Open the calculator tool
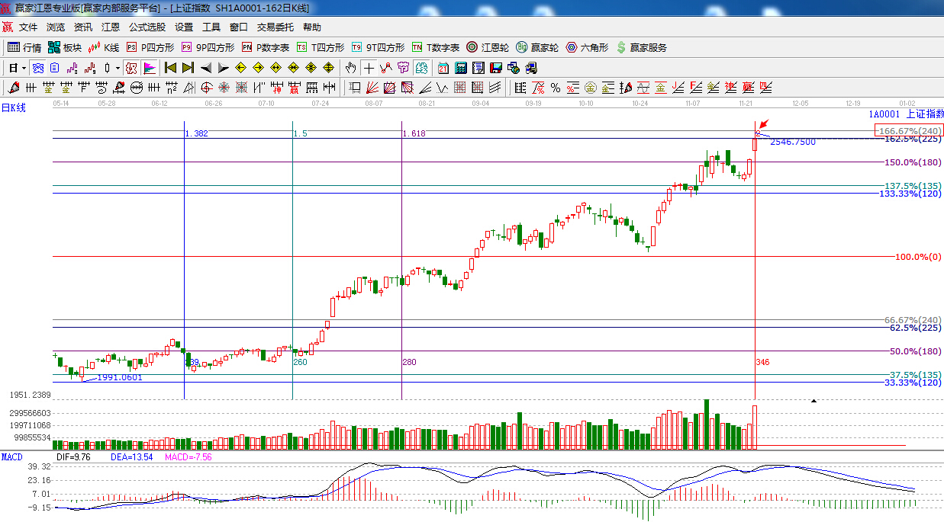Screen dimensions: 944x522 coord(461,68)
